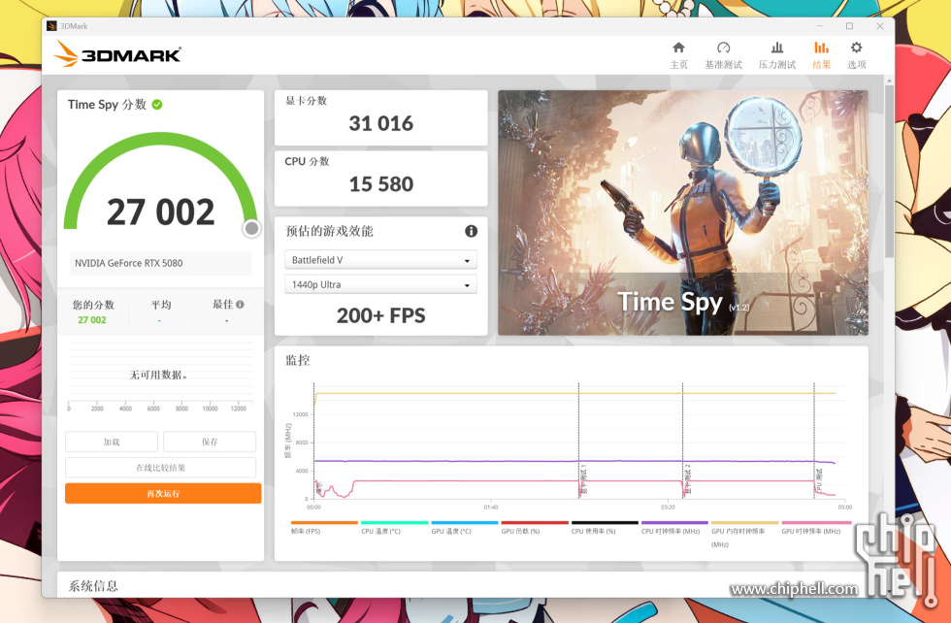Click the 加载 load button
This screenshot has width=951, height=623.
tap(112, 442)
